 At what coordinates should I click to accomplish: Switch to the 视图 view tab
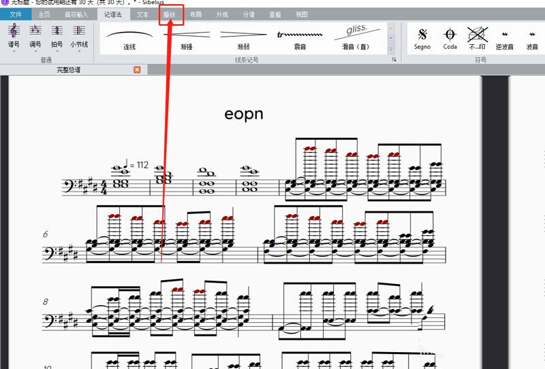[301, 14]
